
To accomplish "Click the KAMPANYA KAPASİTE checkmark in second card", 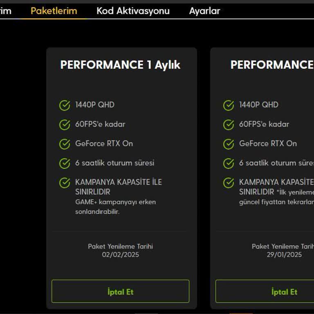I will point(229,183).
